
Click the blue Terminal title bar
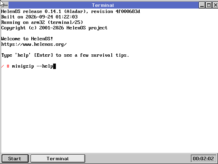pyautogui.click(x=104, y=5)
